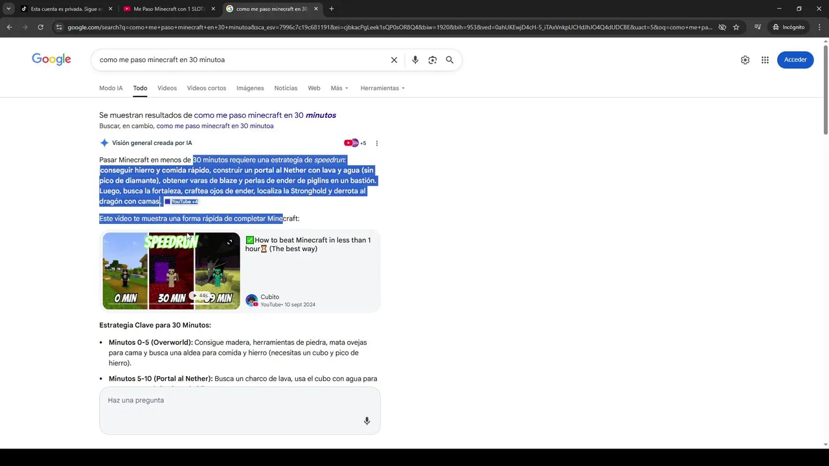Reload the current page
This screenshot has width=829, height=466.
tap(40, 27)
